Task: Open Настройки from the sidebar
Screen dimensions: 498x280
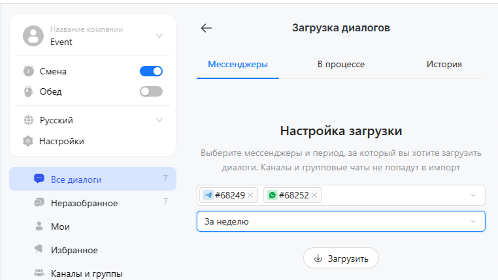Action: coord(61,141)
